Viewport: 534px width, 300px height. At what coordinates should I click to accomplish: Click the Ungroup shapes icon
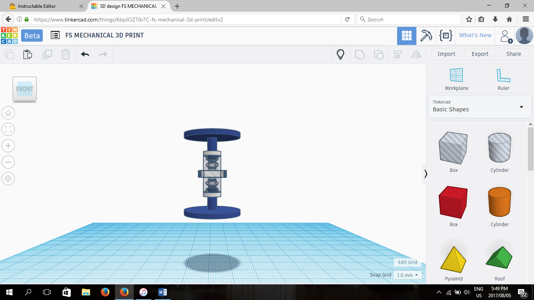coord(379,54)
